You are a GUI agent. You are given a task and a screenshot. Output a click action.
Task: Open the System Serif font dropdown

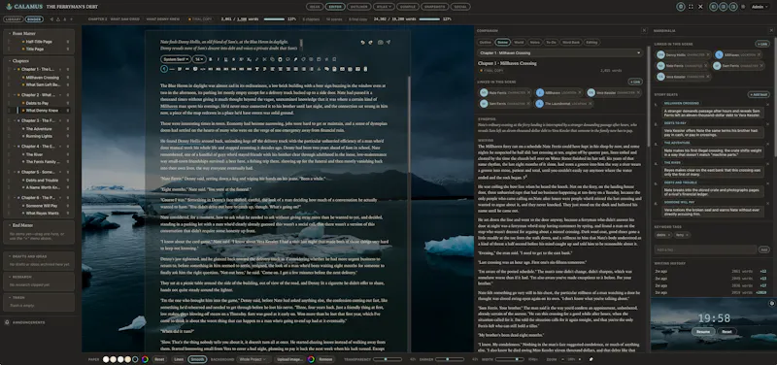pyautogui.click(x=176, y=59)
